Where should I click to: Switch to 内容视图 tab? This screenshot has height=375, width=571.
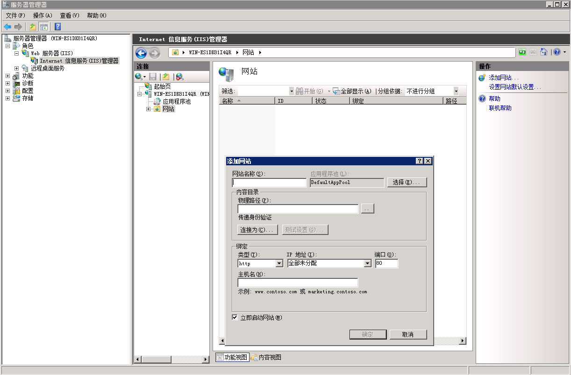pos(269,357)
